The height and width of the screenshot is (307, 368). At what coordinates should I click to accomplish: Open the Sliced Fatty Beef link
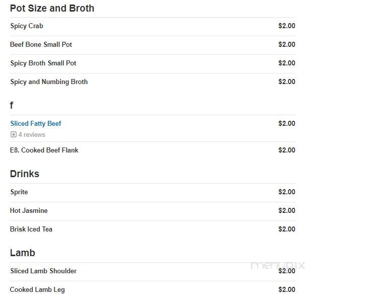pos(36,123)
